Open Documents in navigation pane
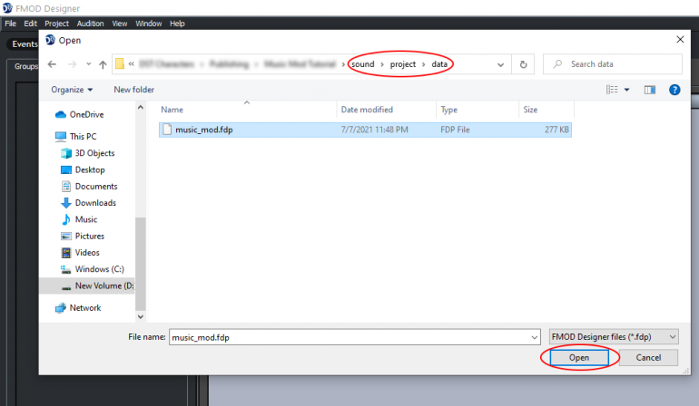699x406 pixels. pyautogui.click(x=89, y=186)
